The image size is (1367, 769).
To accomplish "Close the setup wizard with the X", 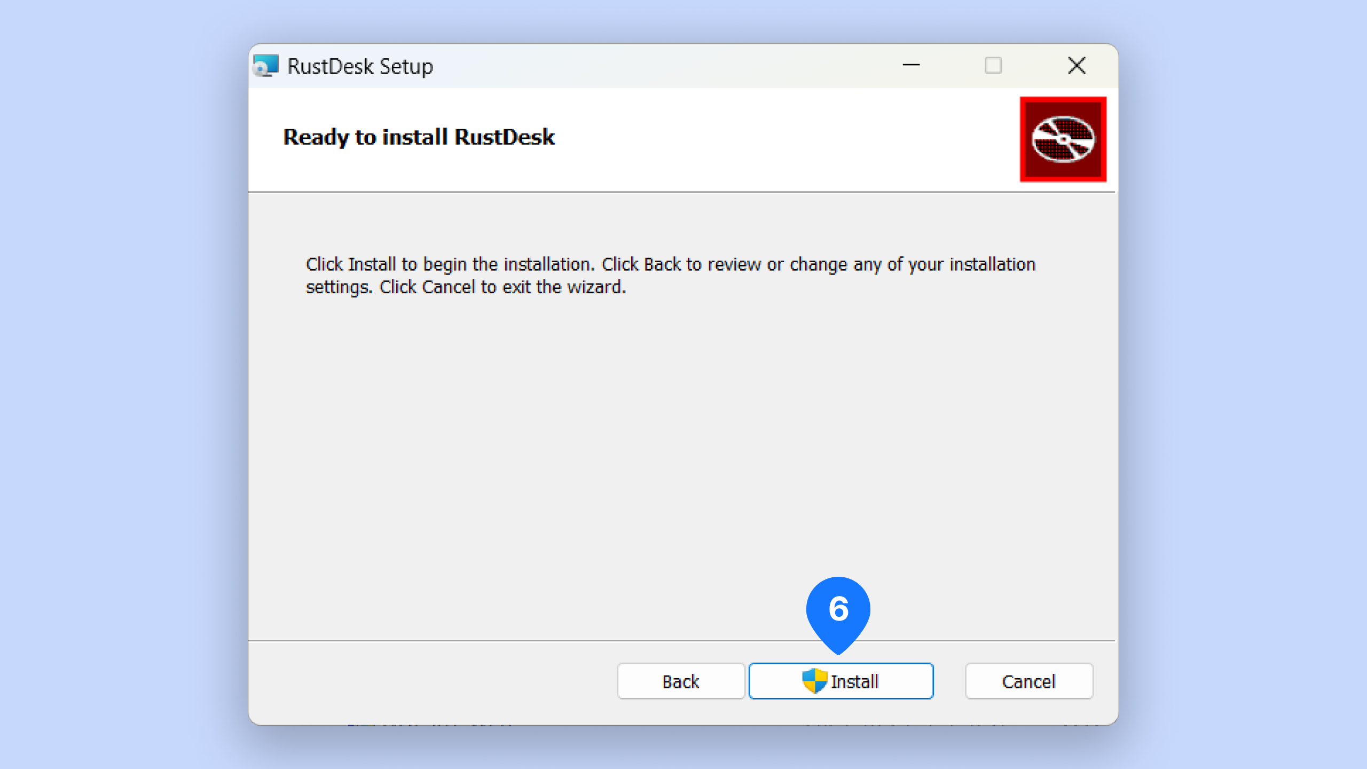I will (x=1077, y=66).
